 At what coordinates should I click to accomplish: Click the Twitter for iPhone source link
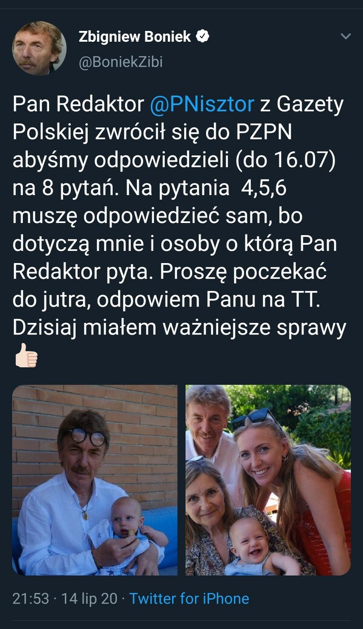[189, 599]
